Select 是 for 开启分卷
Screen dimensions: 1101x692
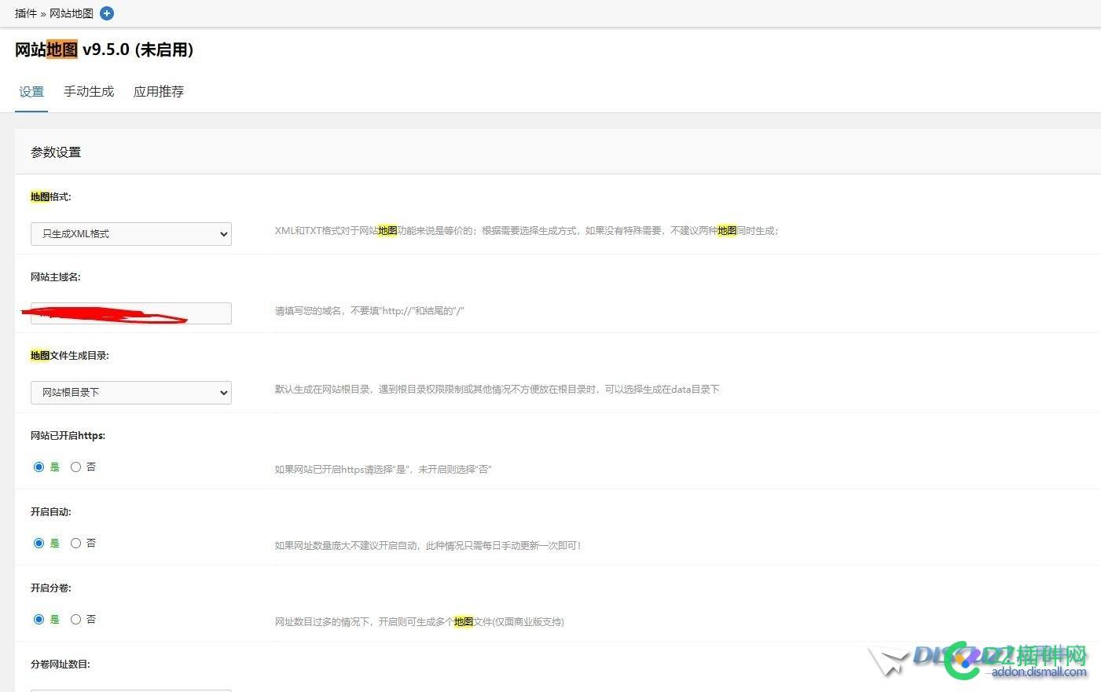coord(39,620)
